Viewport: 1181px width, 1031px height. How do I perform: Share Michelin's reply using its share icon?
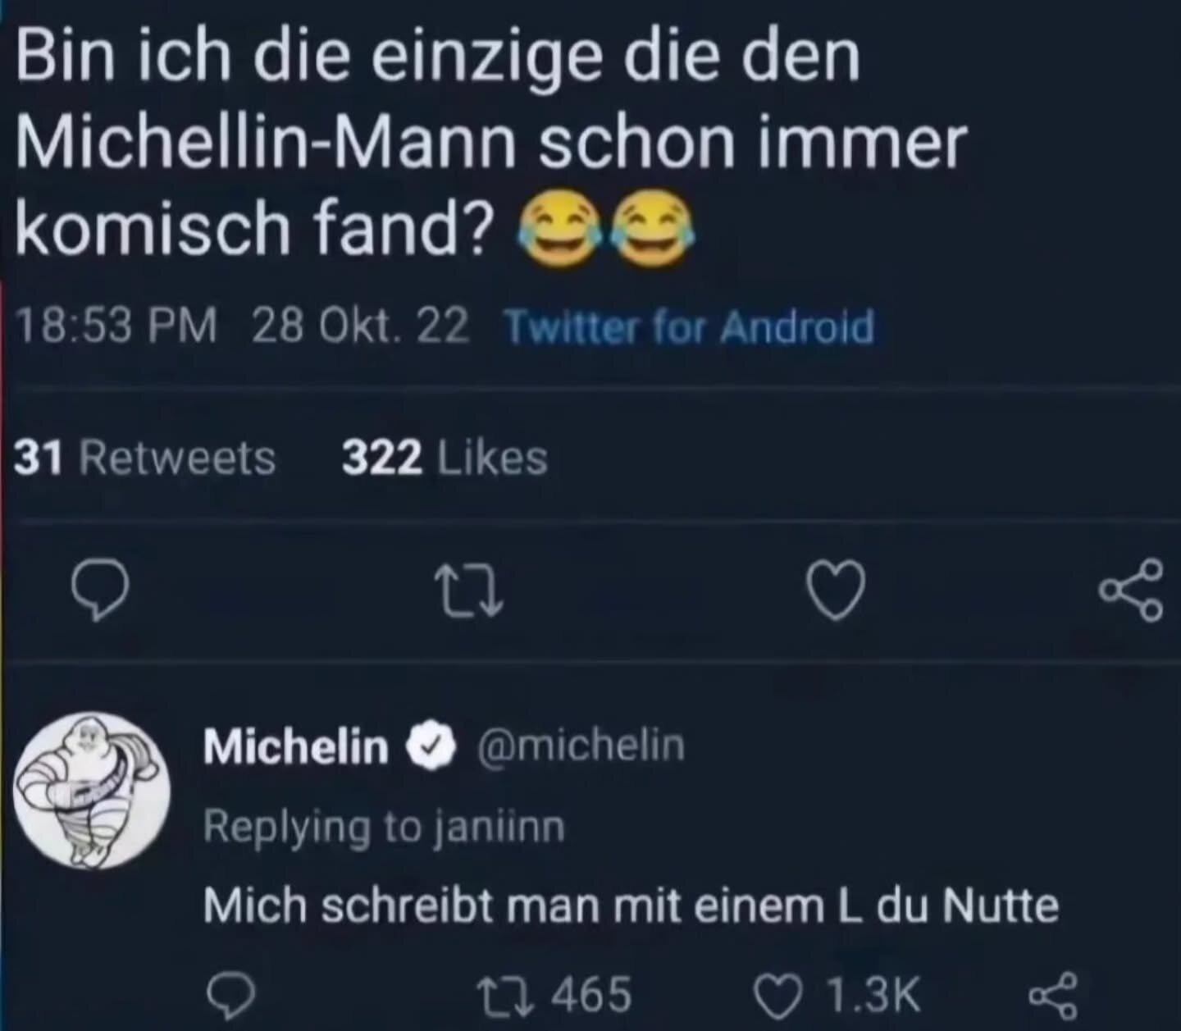click(x=1047, y=996)
